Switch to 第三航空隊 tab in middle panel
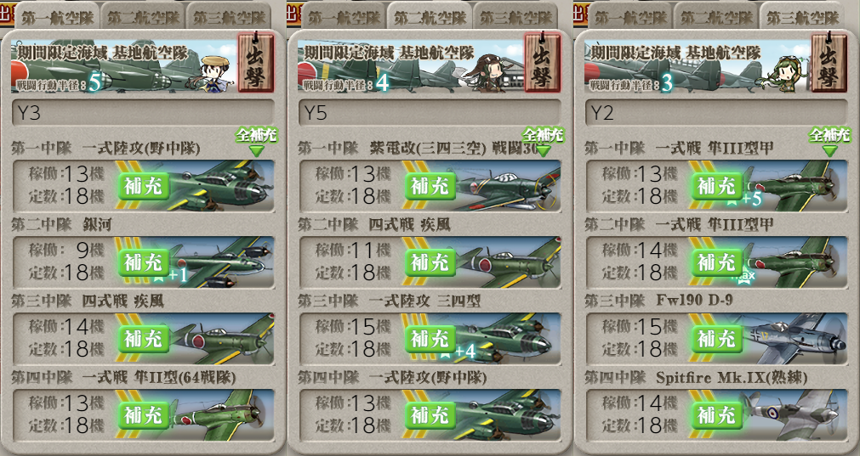The width and height of the screenshot is (860, 456). pyautogui.click(x=516, y=17)
